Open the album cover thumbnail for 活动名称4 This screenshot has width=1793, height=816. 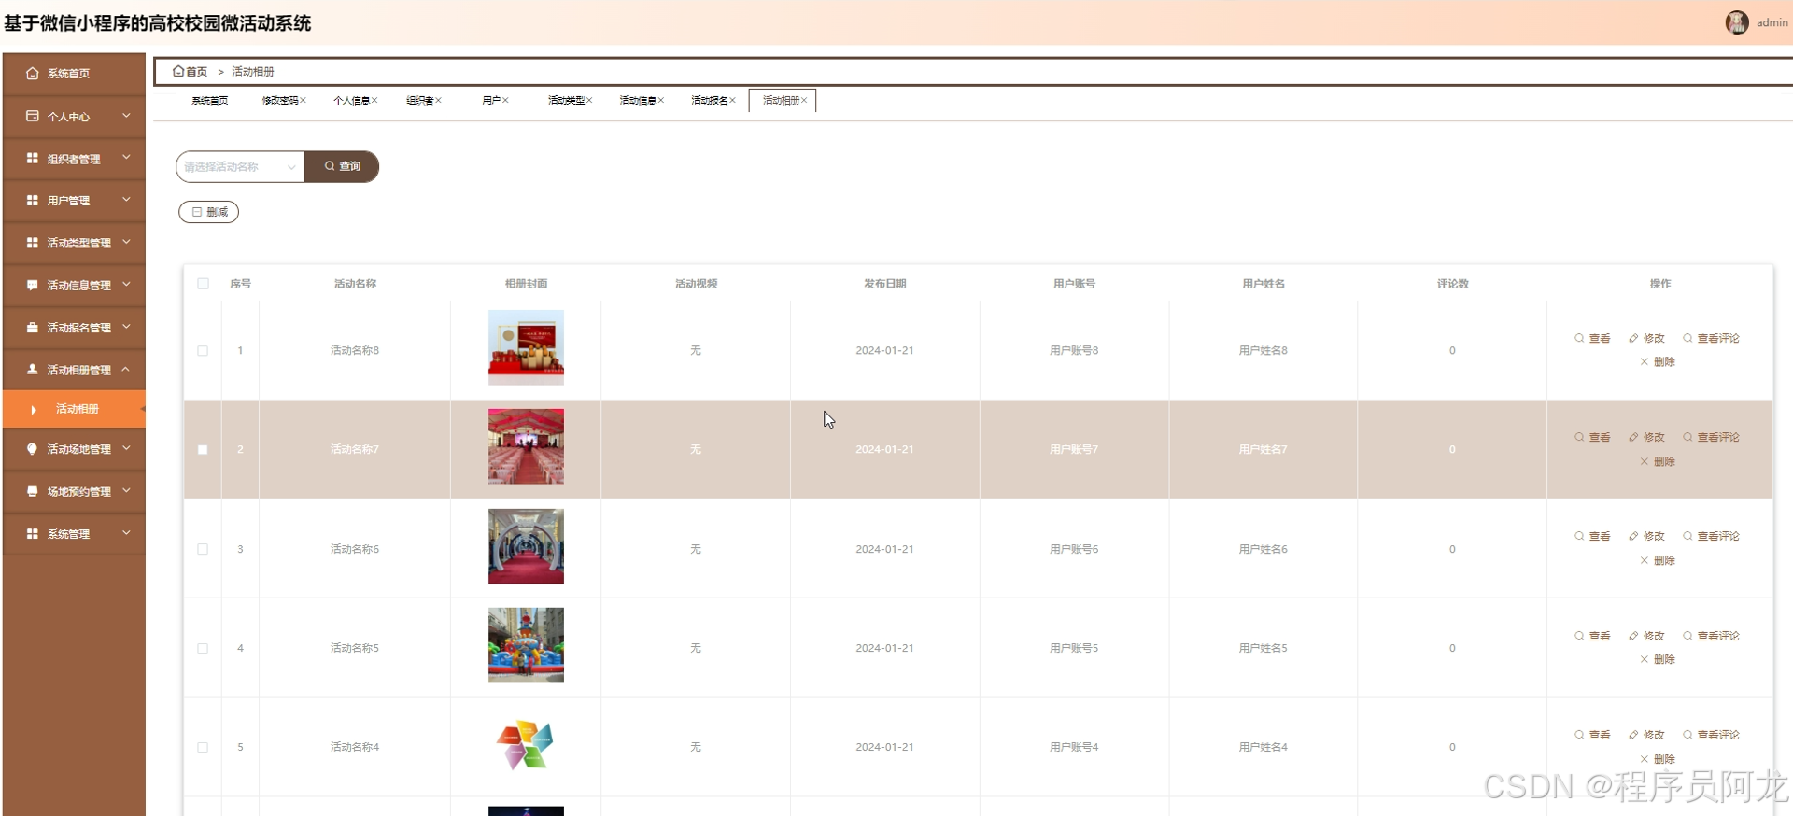pyautogui.click(x=526, y=744)
